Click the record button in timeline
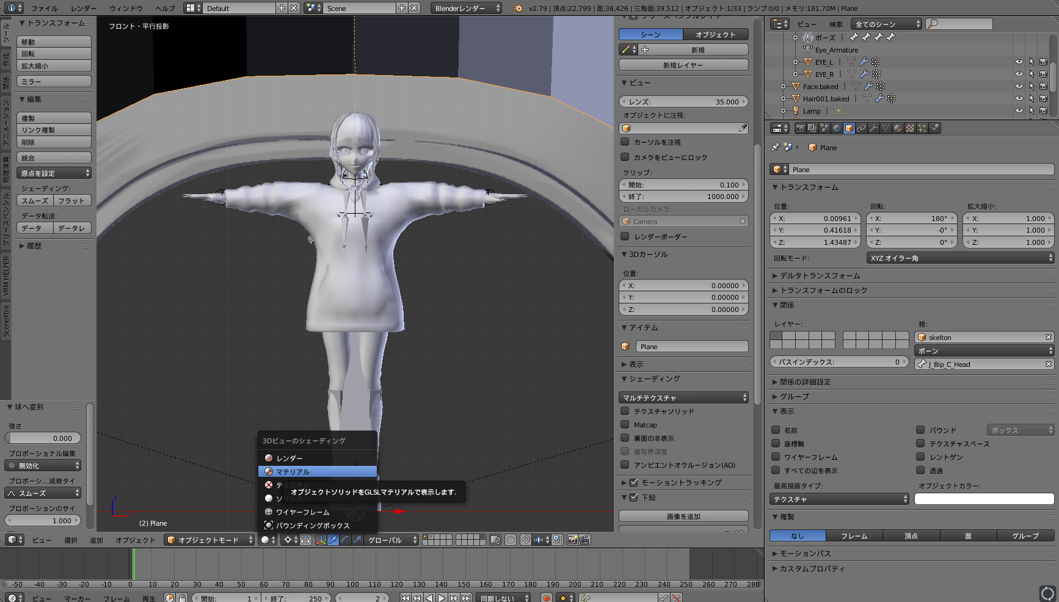 [x=547, y=598]
